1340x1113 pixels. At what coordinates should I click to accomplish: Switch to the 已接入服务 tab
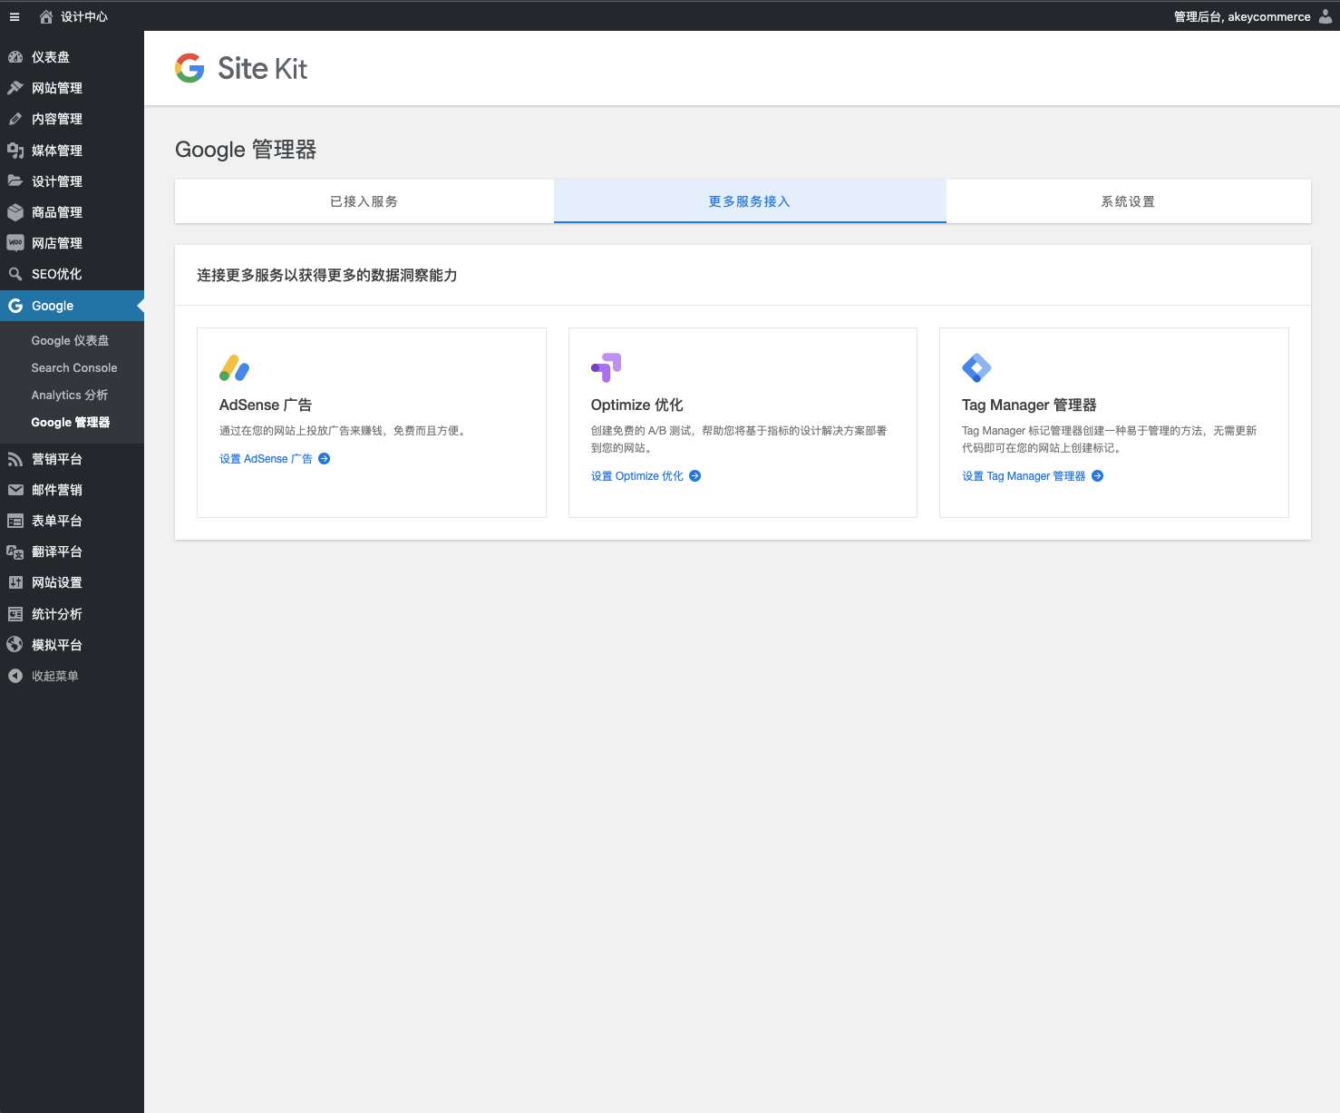(364, 201)
